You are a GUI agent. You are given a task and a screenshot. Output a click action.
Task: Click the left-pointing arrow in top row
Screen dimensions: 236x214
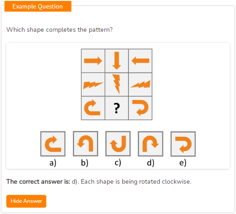point(141,61)
